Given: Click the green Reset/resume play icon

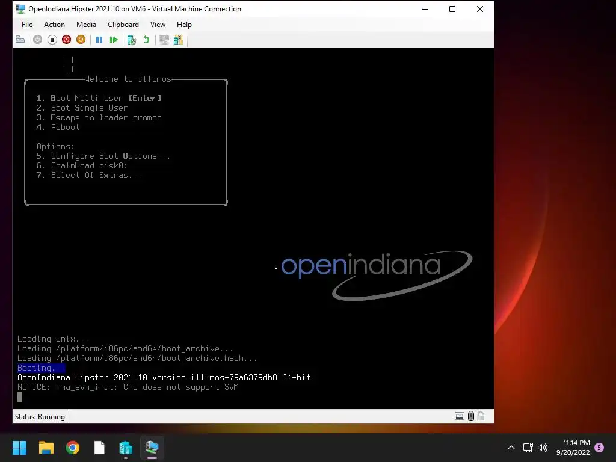Looking at the screenshot, I should [x=114, y=40].
